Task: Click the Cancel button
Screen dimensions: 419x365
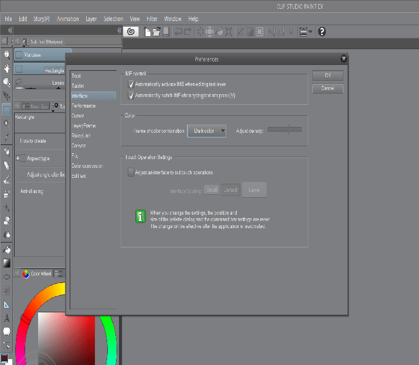Action: (328, 88)
